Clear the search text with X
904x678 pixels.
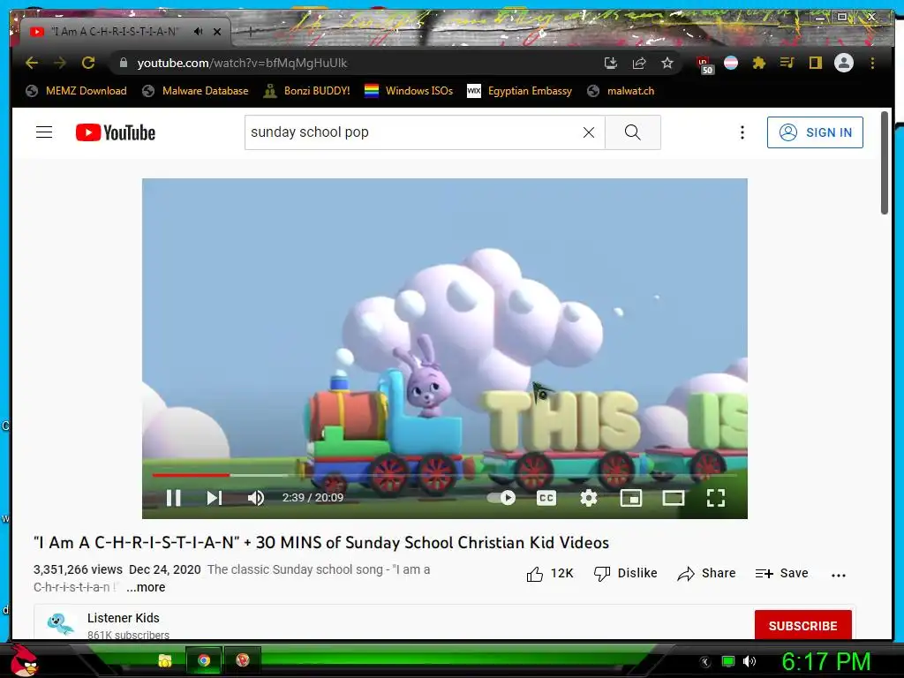point(589,132)
